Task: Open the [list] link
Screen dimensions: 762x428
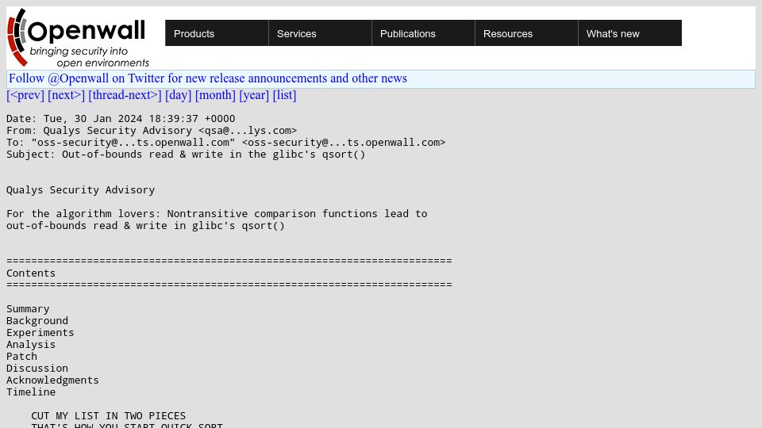Action: (x=284, y=95)
